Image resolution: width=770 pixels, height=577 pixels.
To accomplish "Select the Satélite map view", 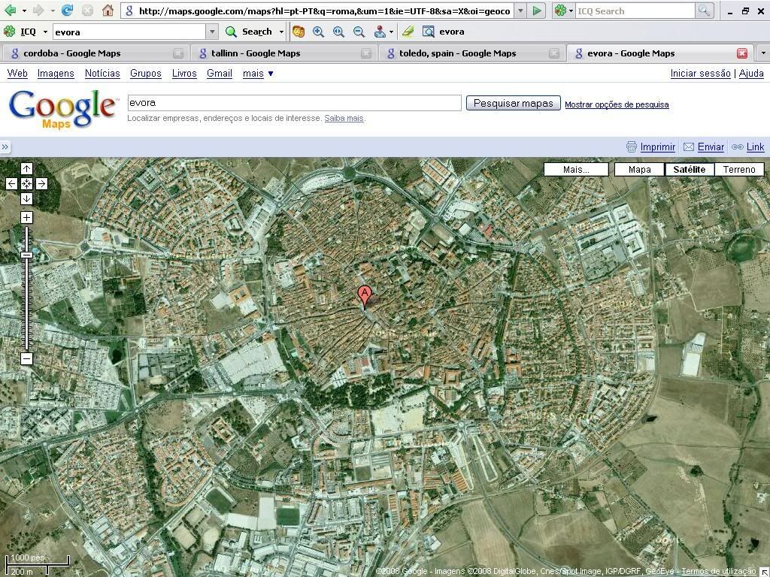I will tap(689, 169).
